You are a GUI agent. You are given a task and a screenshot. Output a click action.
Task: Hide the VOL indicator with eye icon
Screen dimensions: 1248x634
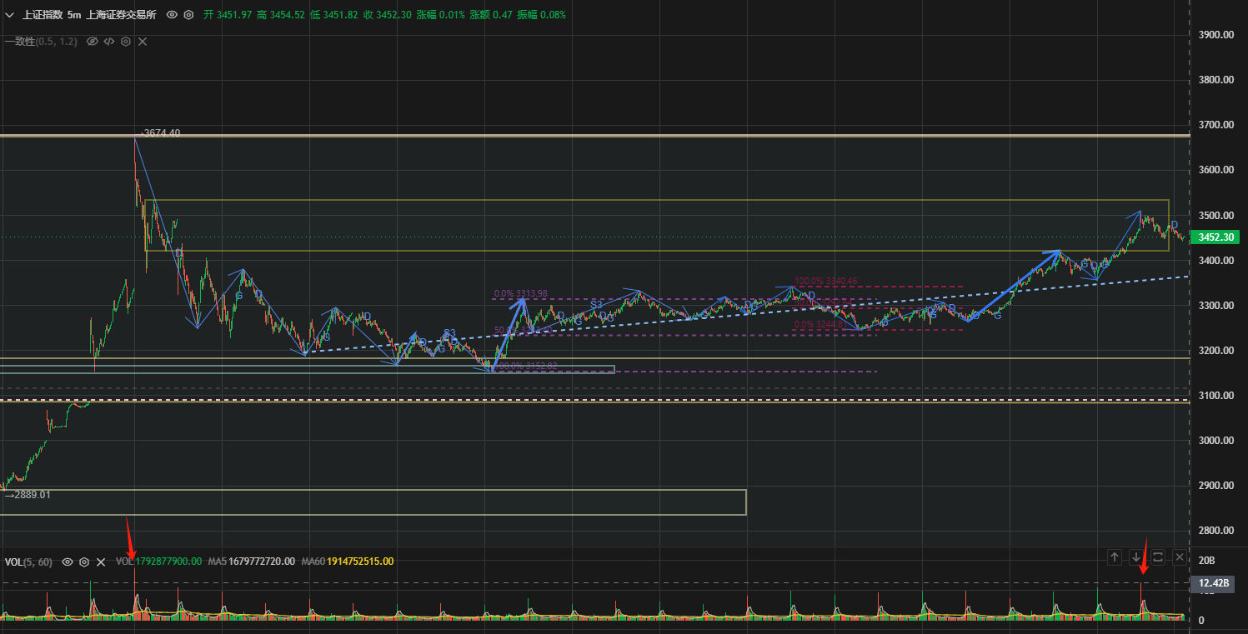[x=68, y=562]
